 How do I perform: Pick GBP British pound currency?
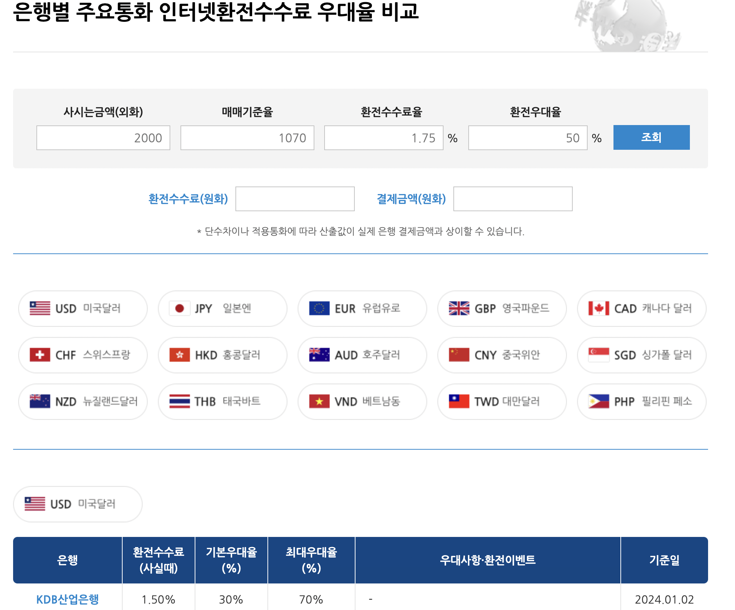pyautogui.click(x=502, y=309)
